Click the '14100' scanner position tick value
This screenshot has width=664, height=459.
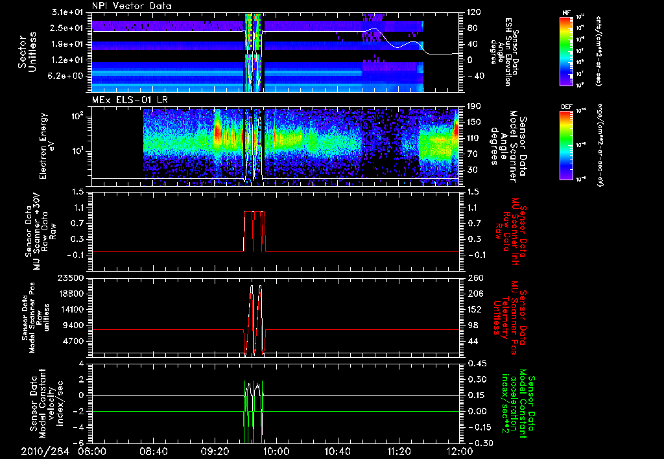pos(71,309)
